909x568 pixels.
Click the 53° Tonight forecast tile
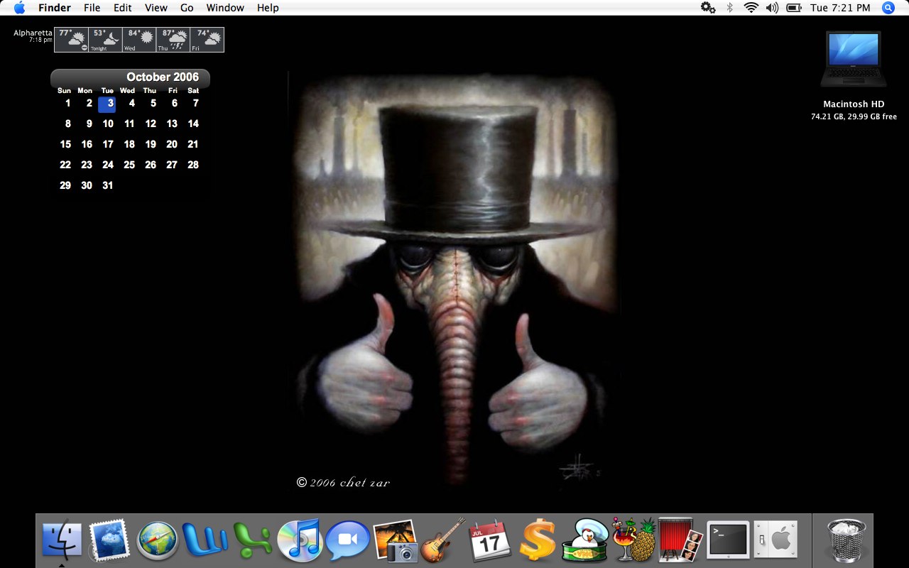click(106, 40)
